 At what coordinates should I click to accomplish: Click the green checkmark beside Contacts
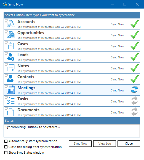point(135,78)
